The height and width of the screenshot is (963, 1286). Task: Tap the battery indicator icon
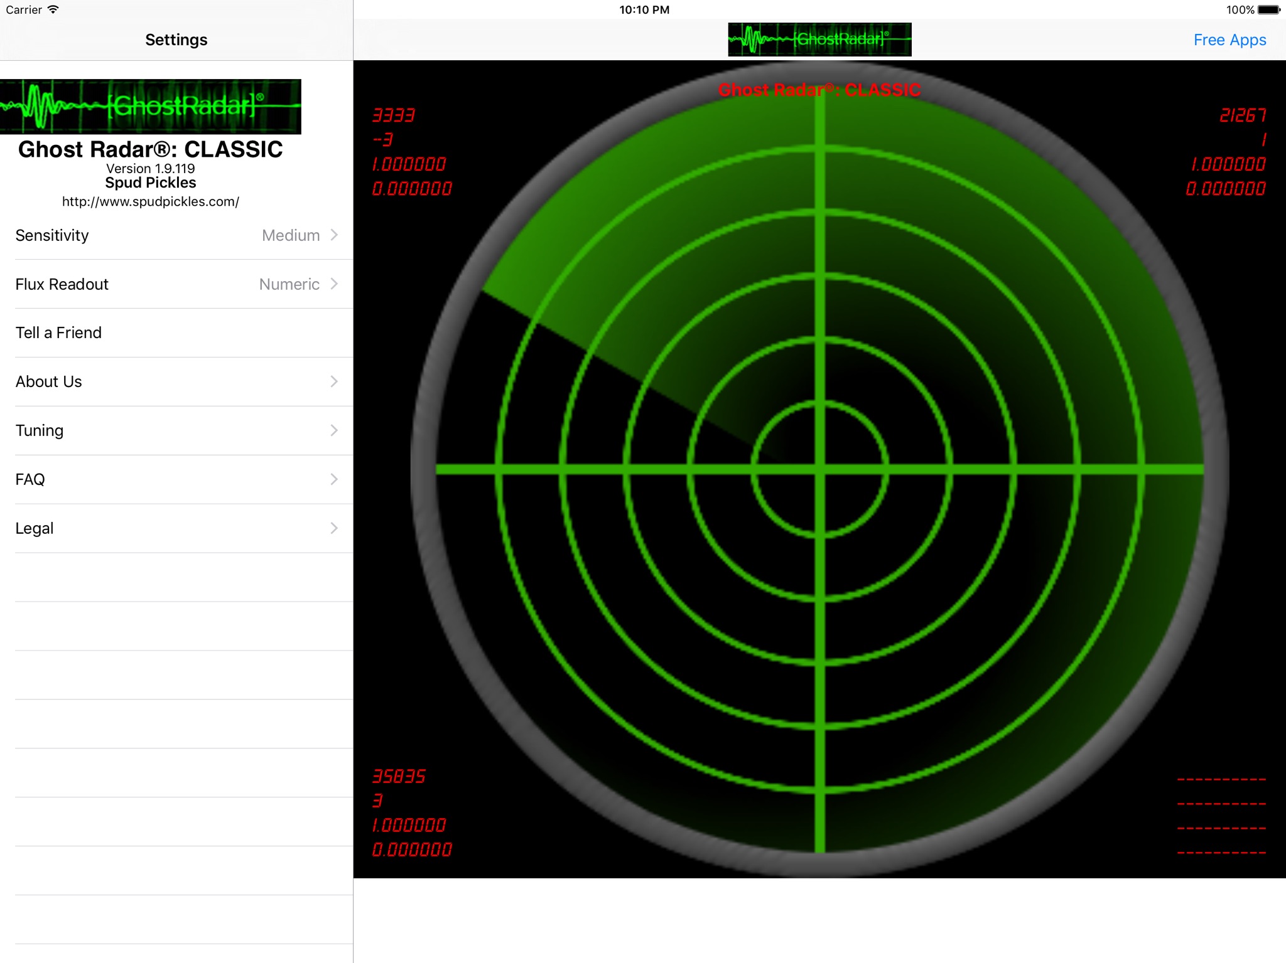pyautogui.click(x=1269, y=10)
